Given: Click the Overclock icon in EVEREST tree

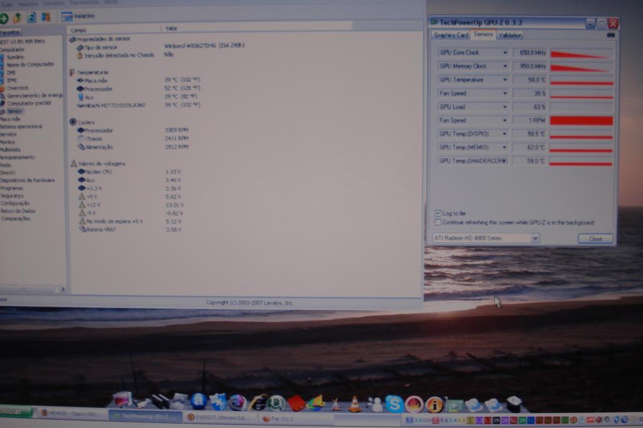Looking at the screenshot, I should coord(2,88).
